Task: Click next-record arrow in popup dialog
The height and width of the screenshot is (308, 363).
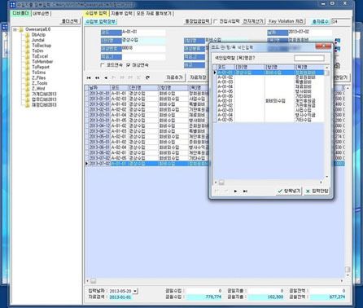Action: pyautogui.click(x=235, y=191)
